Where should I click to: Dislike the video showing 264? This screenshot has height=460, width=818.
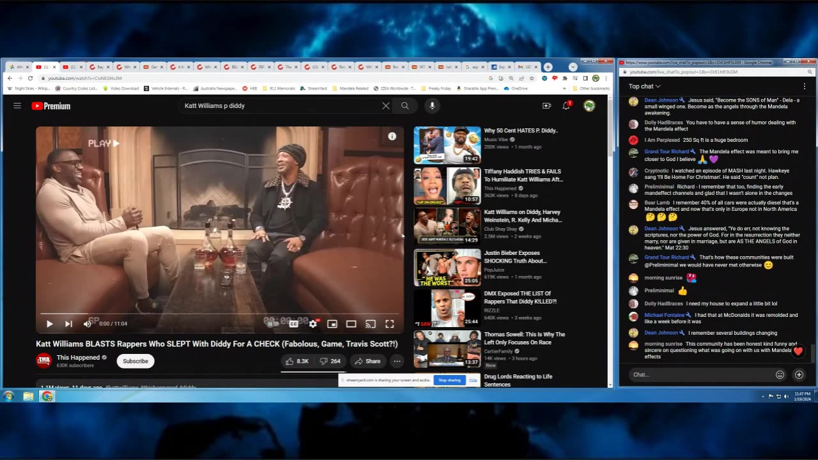(330, 361)
